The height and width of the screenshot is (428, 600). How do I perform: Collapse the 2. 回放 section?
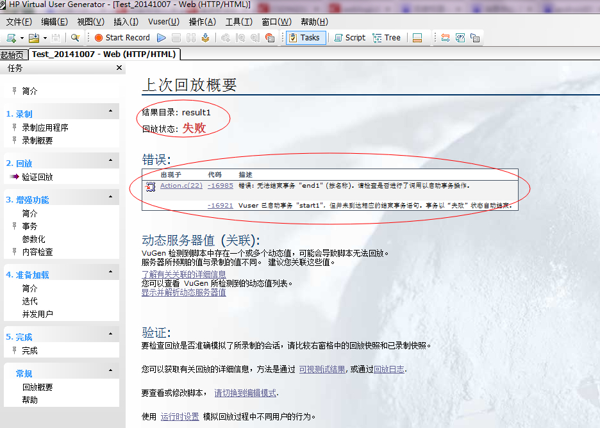tap(111, 160)
